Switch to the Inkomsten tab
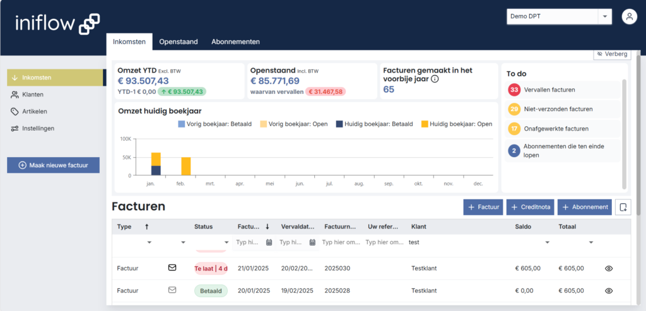This screenshot has height=311, width=646. (129, 42)
